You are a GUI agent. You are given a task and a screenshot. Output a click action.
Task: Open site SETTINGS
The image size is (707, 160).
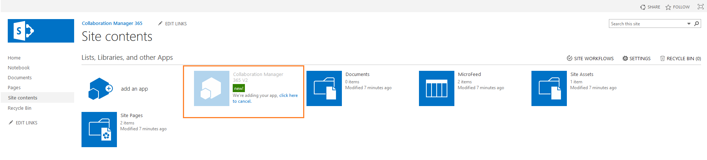click(637, 58)
